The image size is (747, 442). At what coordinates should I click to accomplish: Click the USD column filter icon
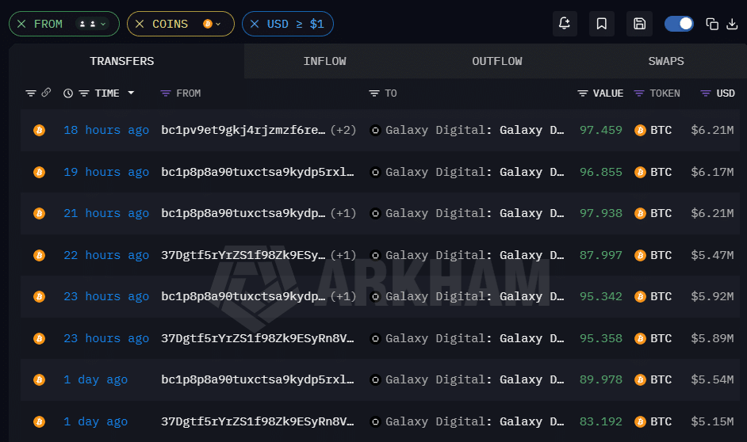(706, 93)
